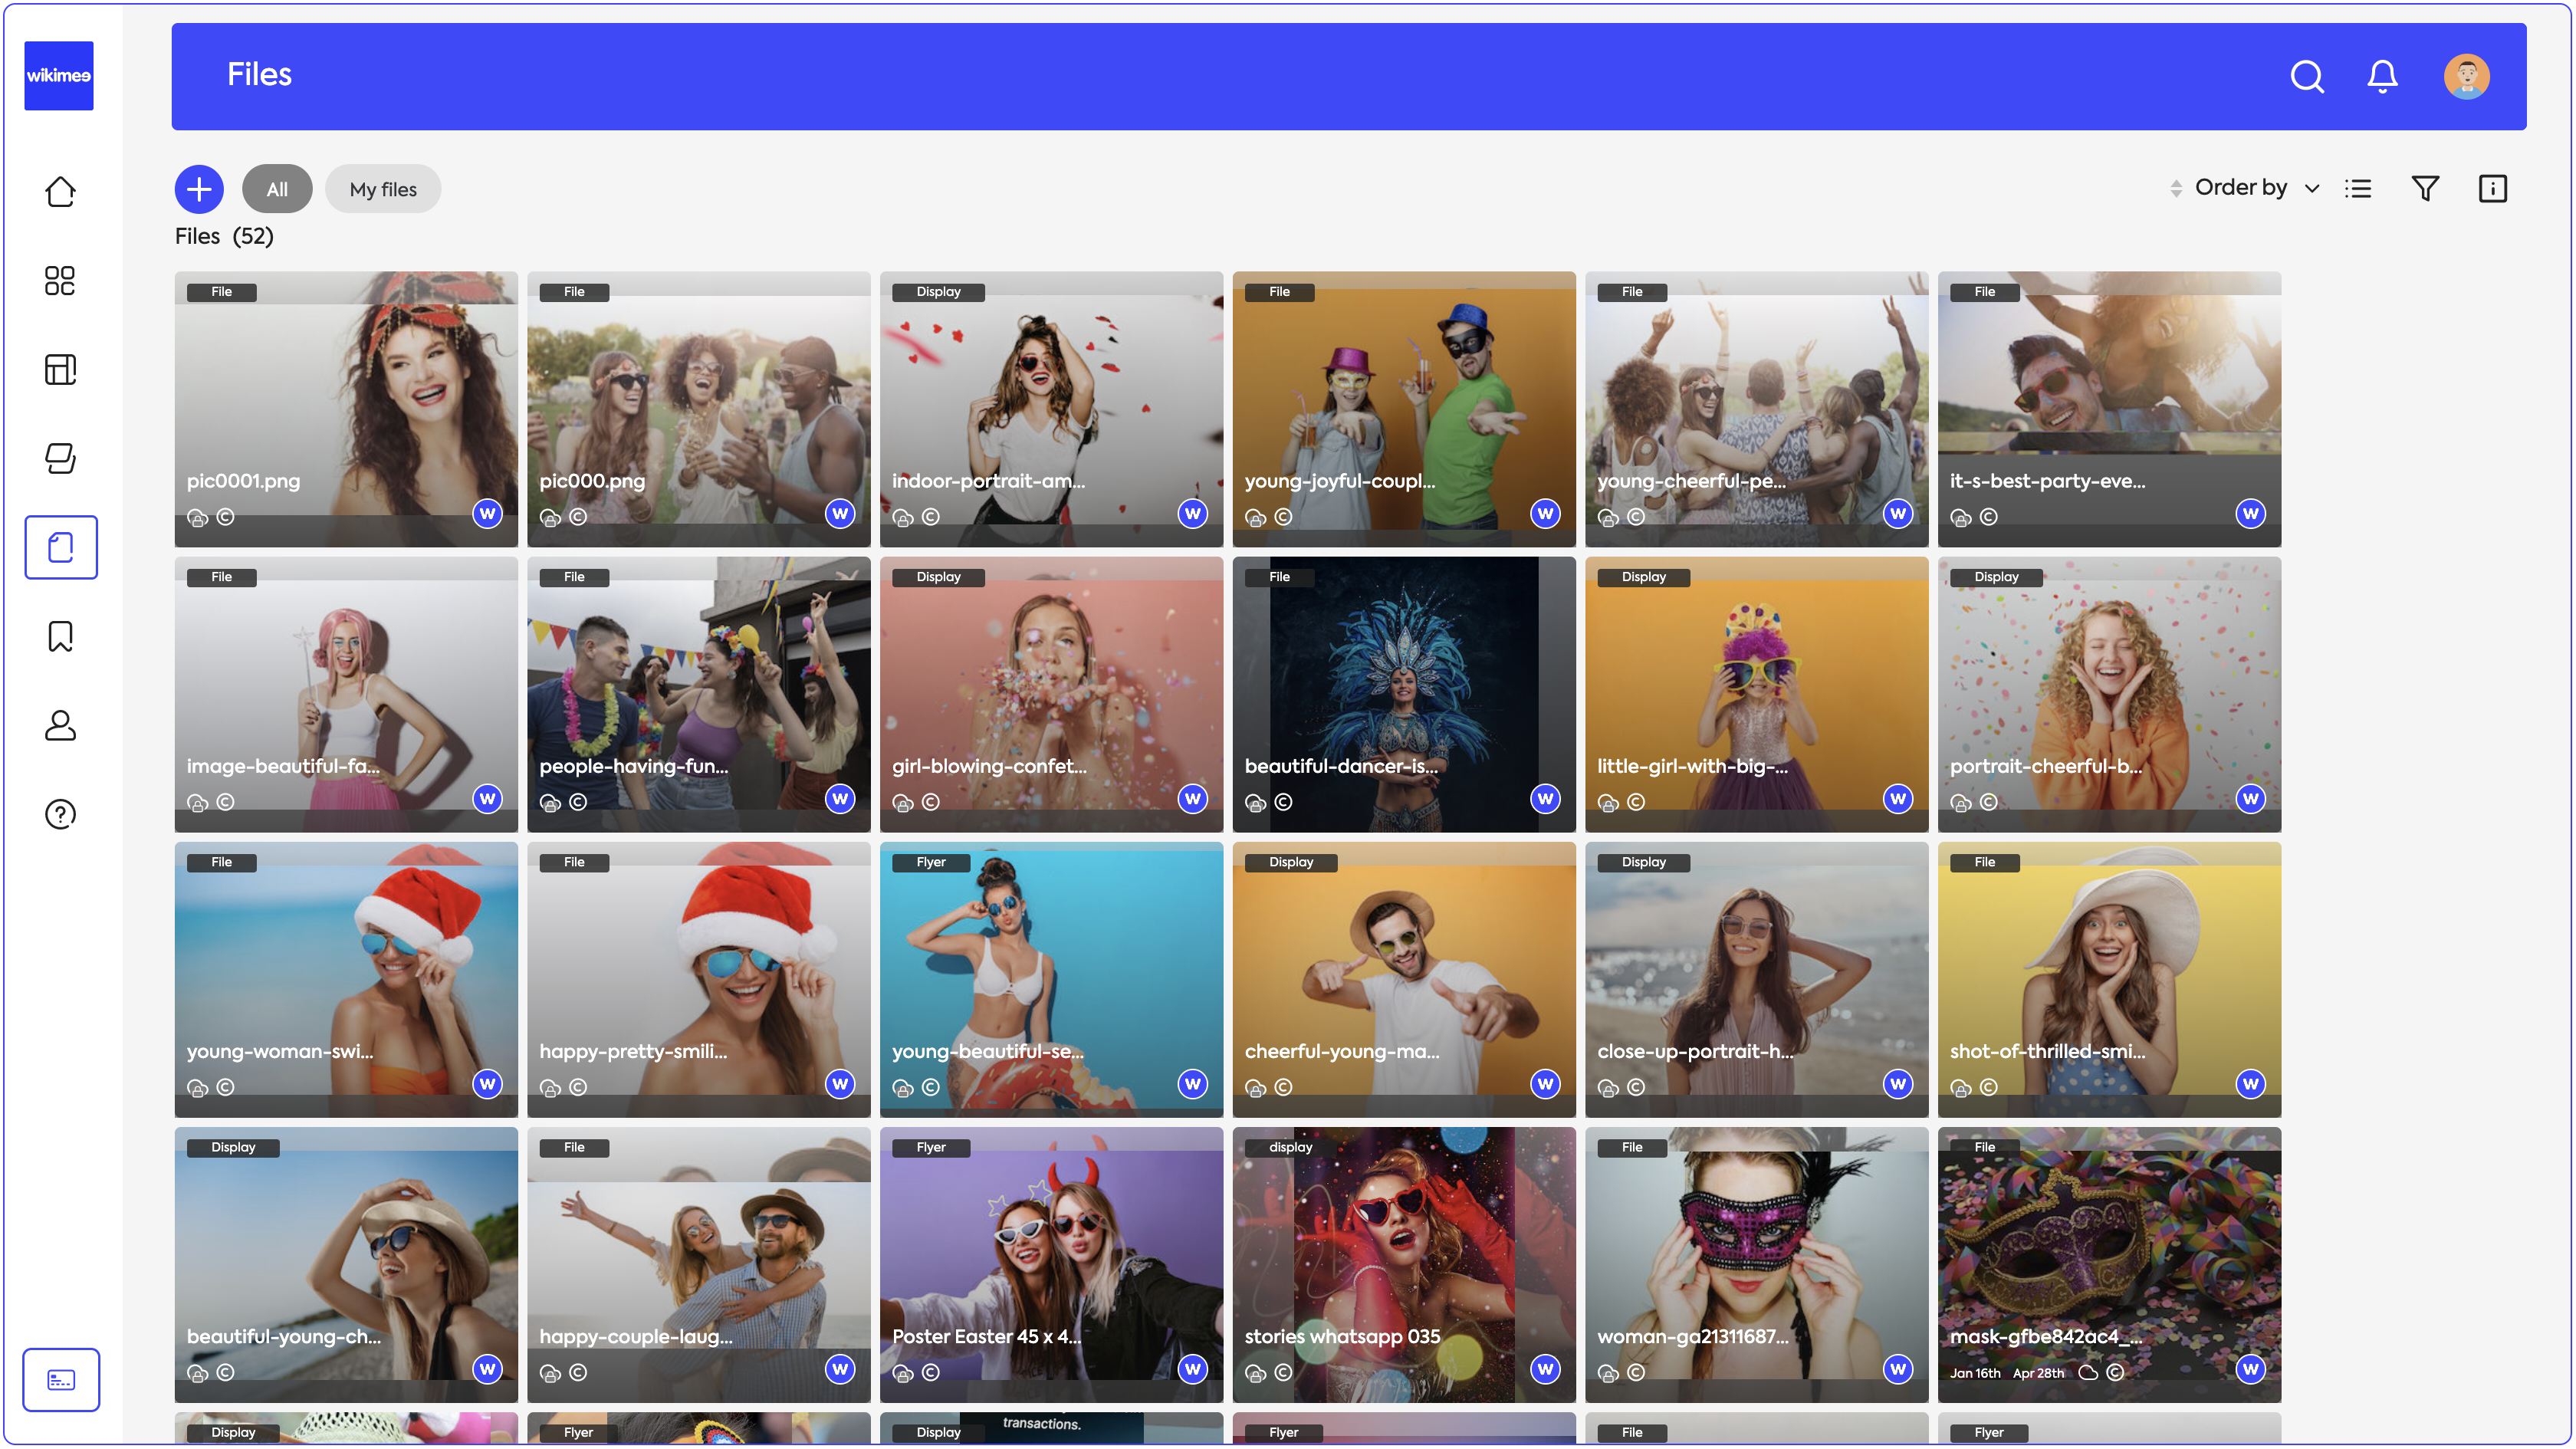Open the notifications bell
Image resolution: width=2576 pixels, height=1449 pixels.
pos(2382,76)
